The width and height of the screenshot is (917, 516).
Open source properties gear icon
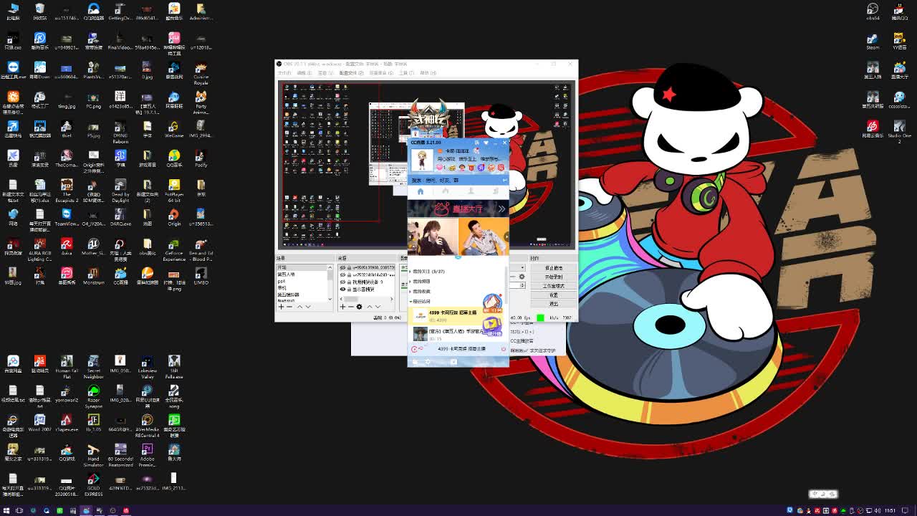tap(360, 307)
